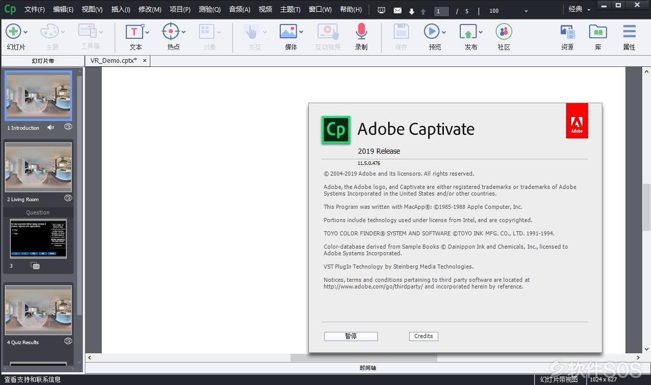This screenshot has width=651, height=385.
Task: Toggle the Properties (属性) panel
Action: coord(629,31)
